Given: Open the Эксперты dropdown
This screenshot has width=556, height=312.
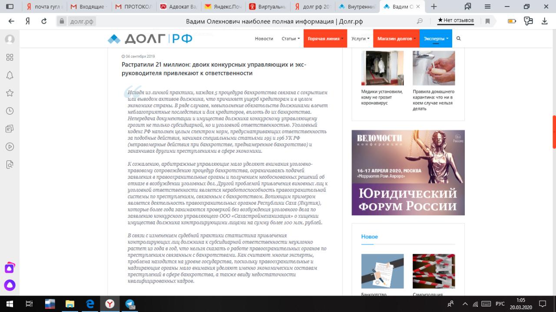Looking at the screenshot, I should coord(436,39).
